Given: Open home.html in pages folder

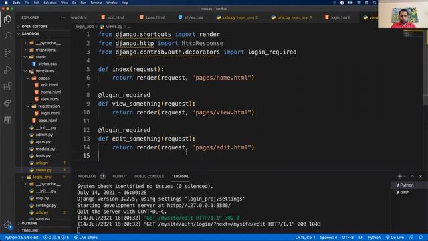Looking at the screenshot, I should [x=51, y=92].
